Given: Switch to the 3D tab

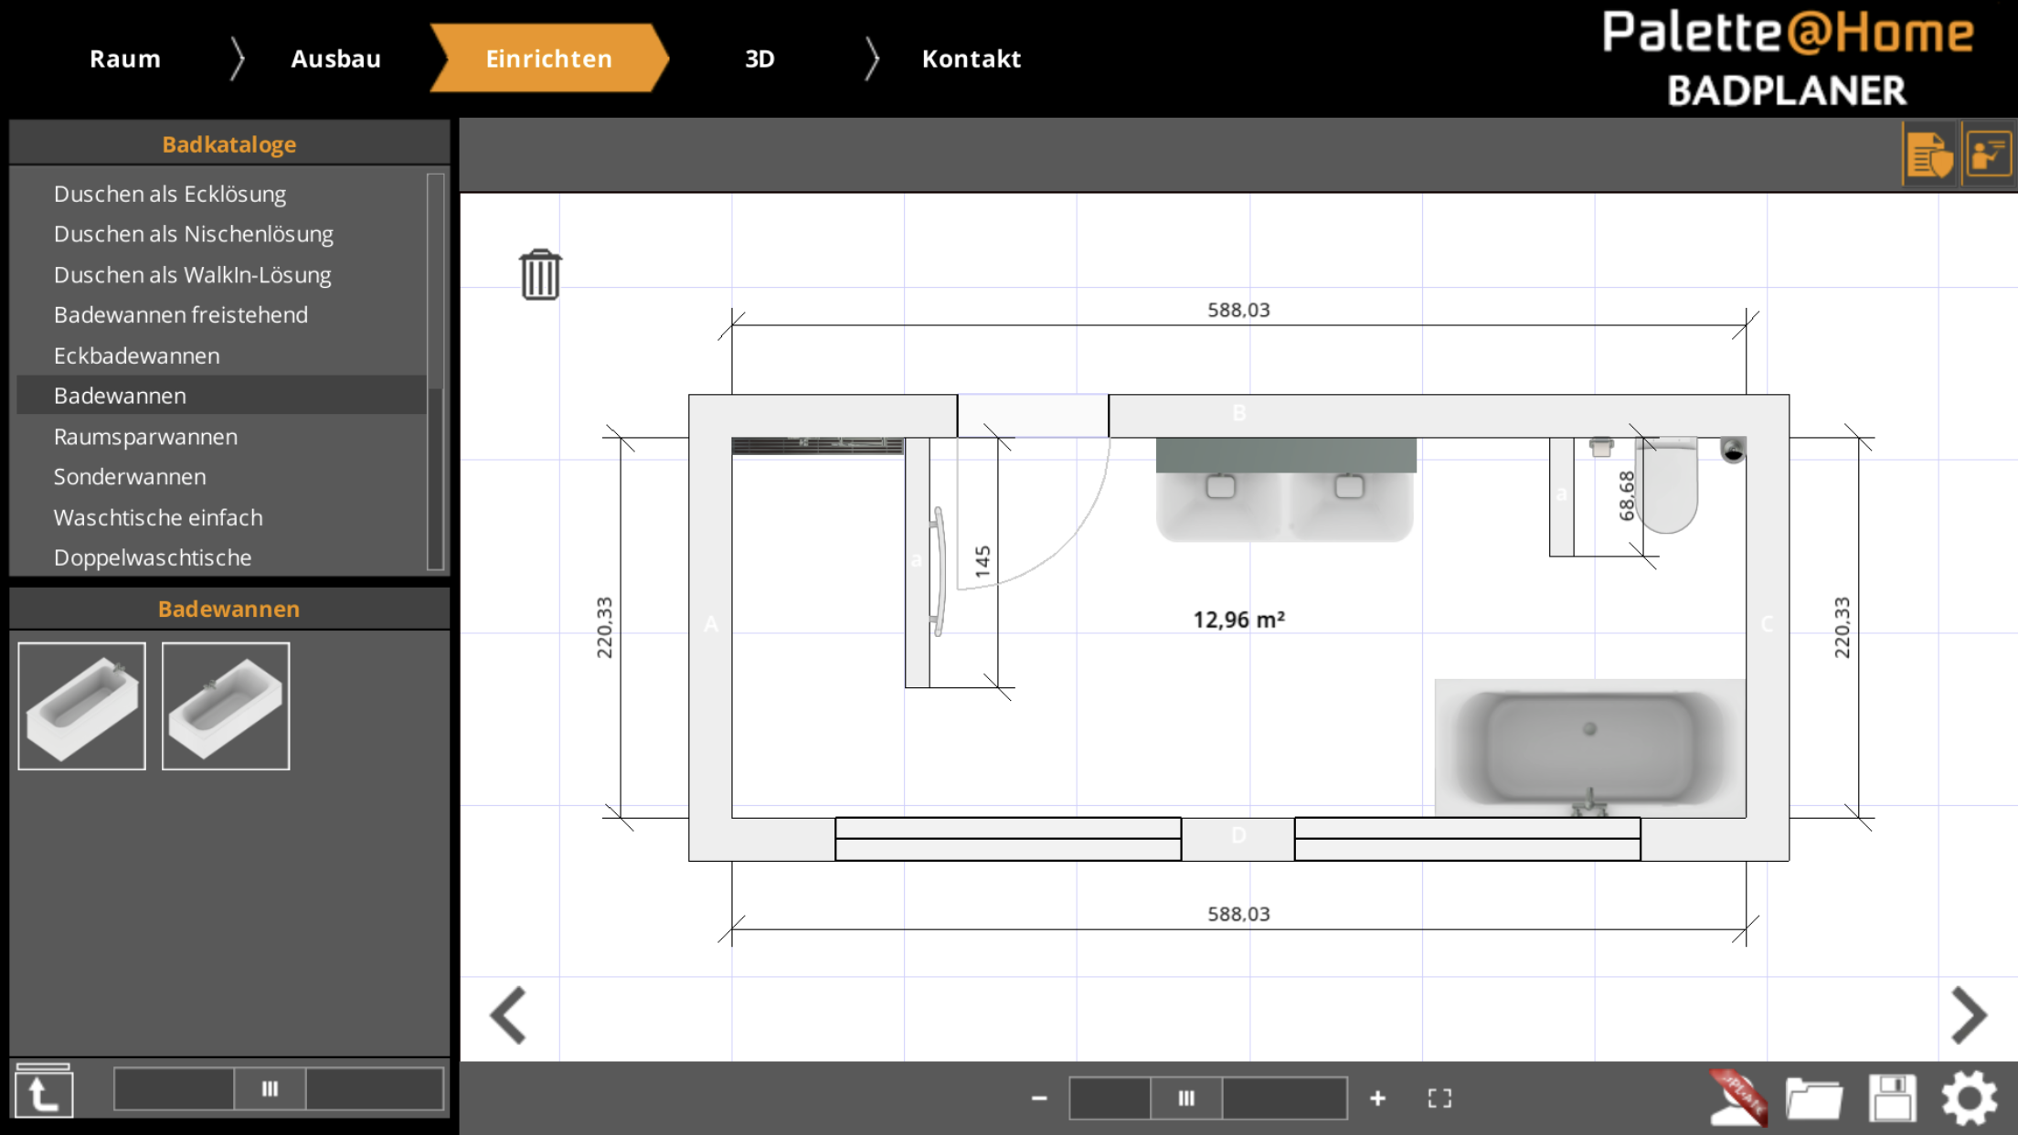Looking at the screenshot, I should [x=759, y=58].
